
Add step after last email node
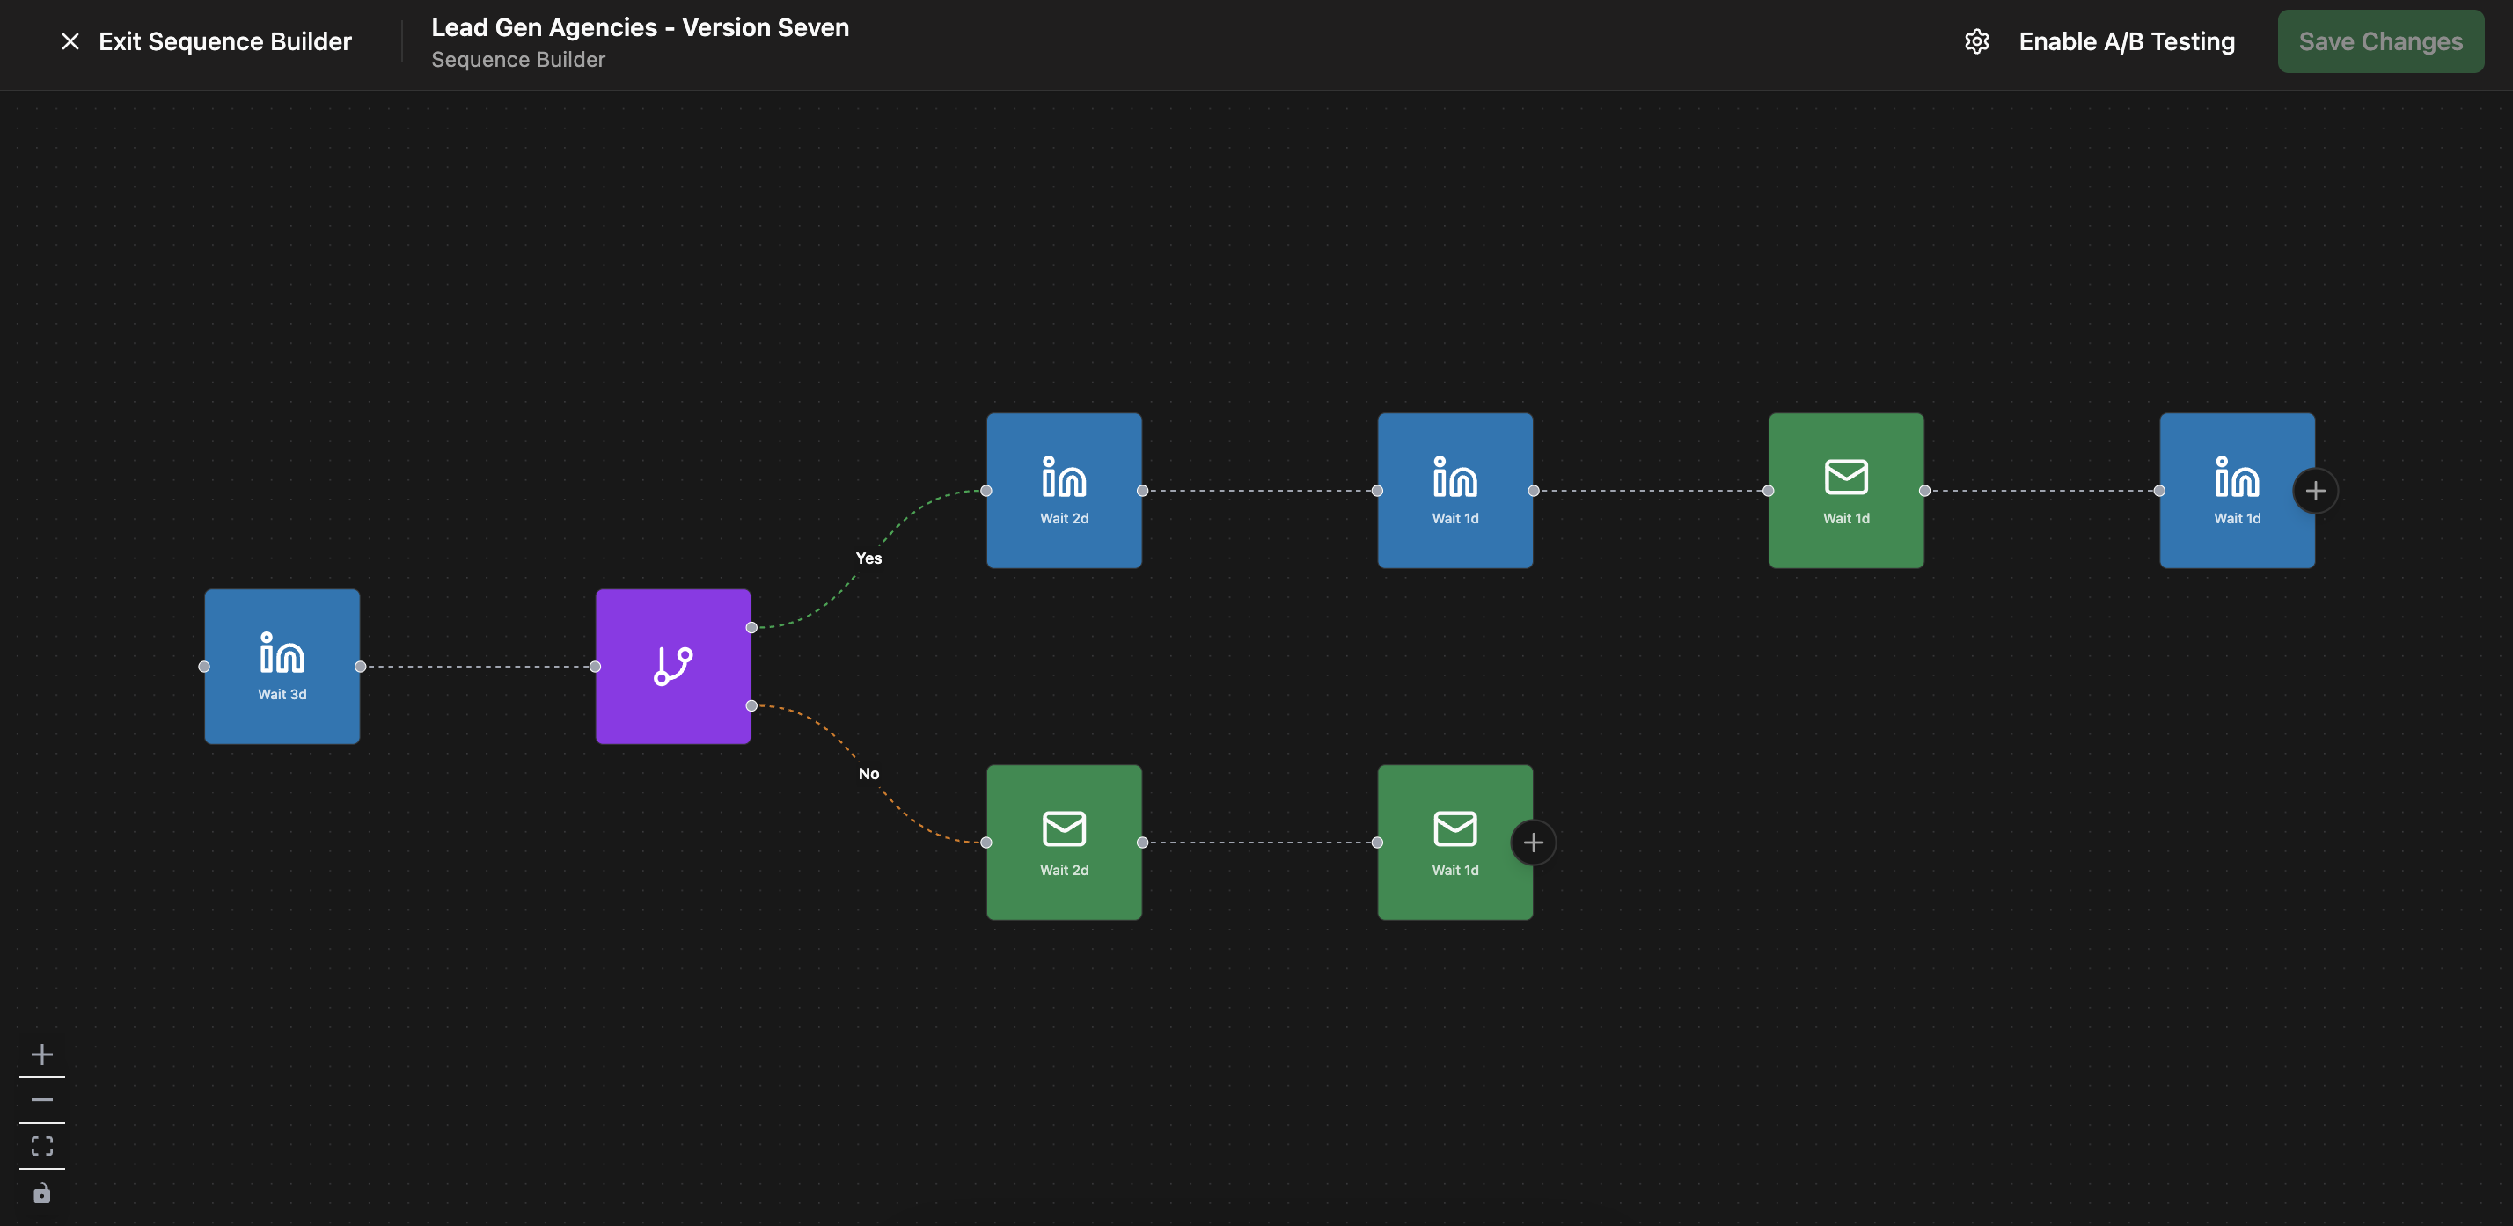click(x=1533, y=843)
